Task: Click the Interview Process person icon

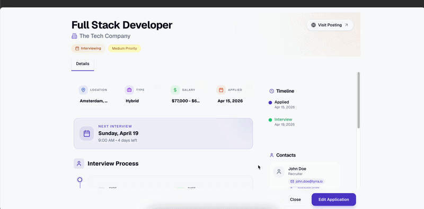Action: coord(79,163)
